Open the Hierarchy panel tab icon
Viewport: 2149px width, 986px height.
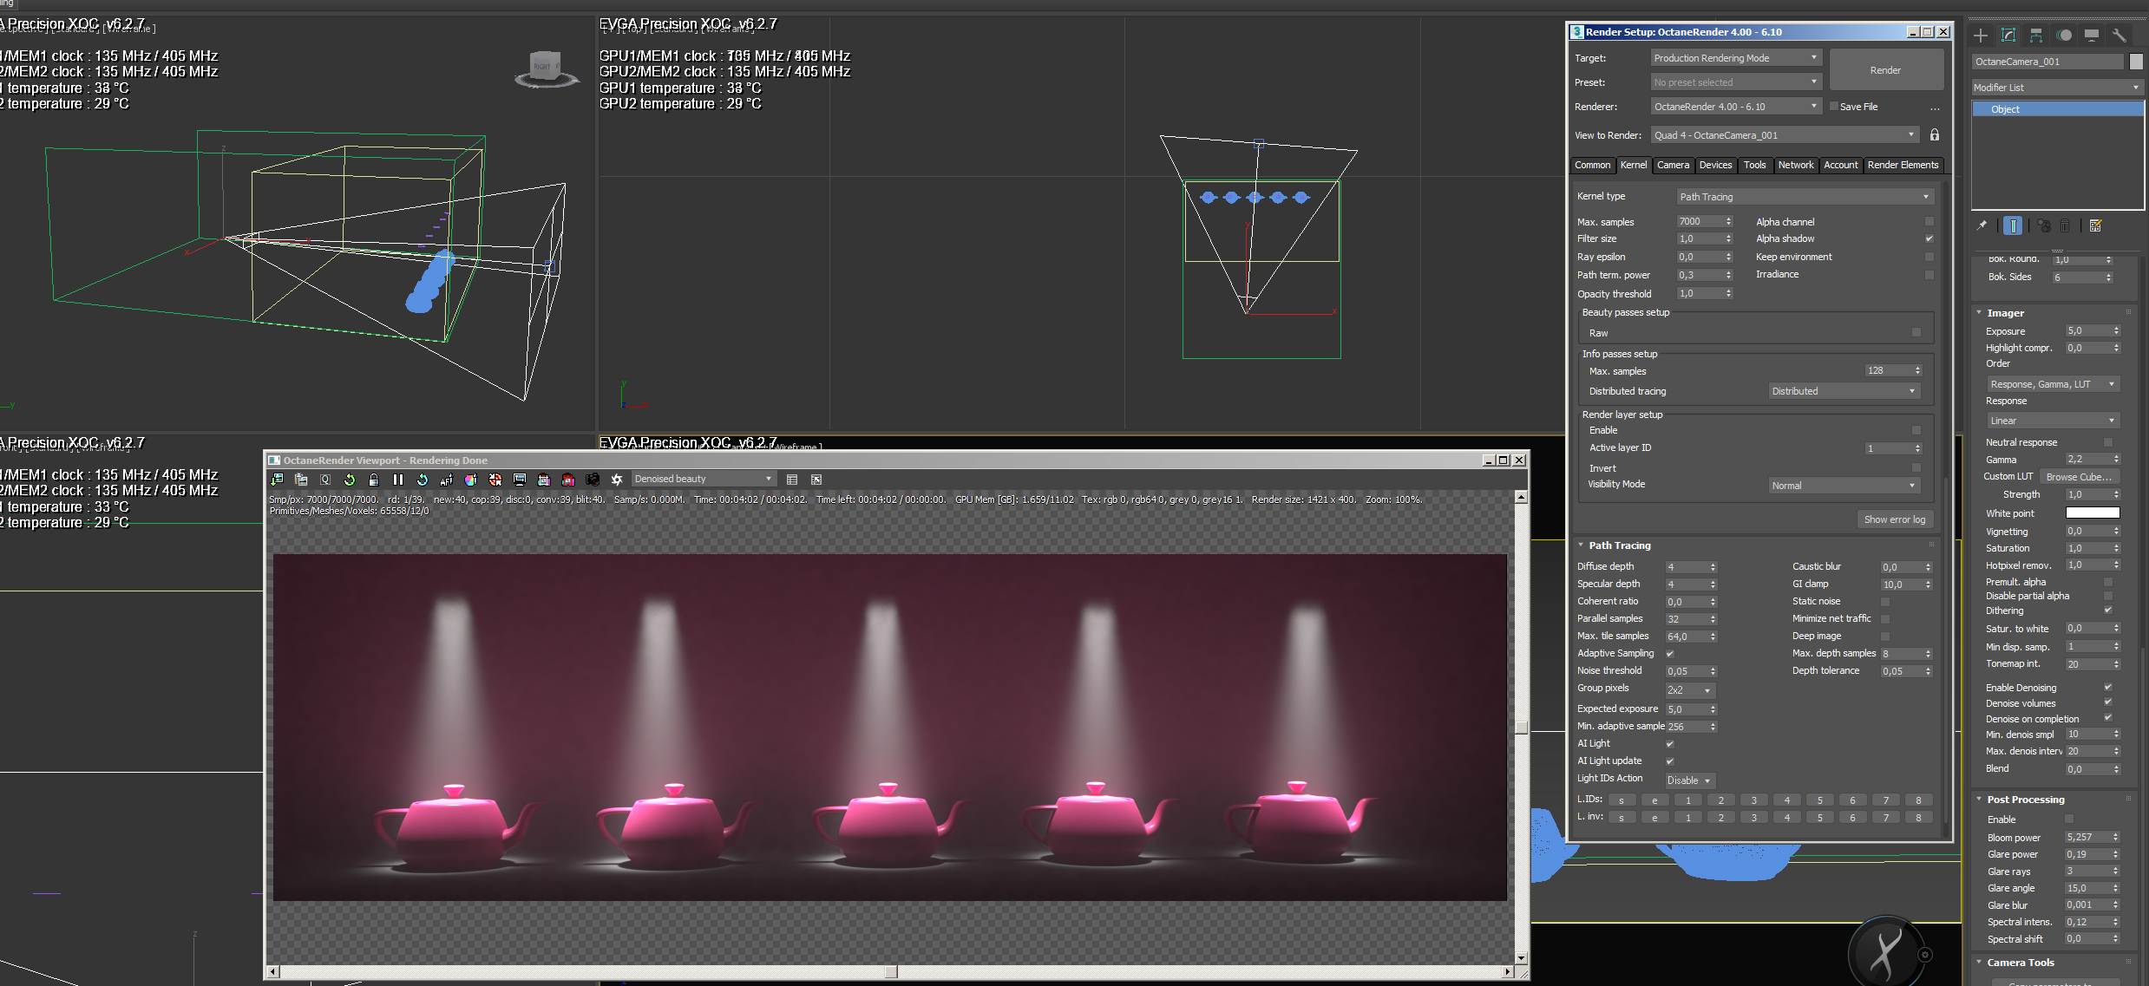pyautogui.click(x=2036, y=36)
